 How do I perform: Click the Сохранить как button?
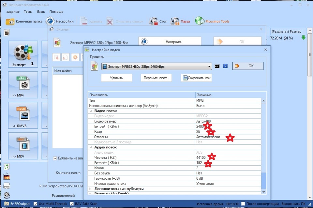196,78
